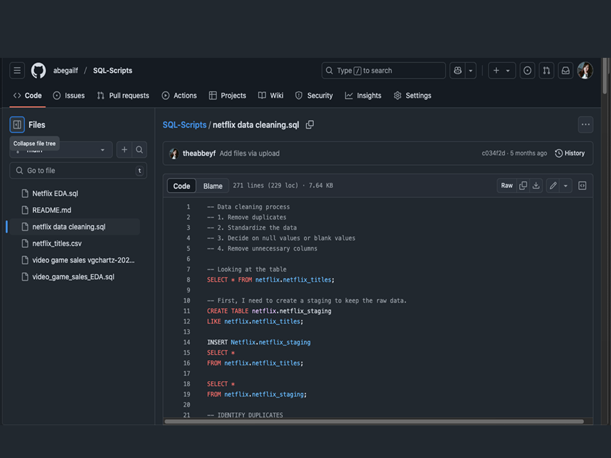Open the Settings tab
Image resolution: width=611 pixels, height=458 pixels.
tap(413, 95)
